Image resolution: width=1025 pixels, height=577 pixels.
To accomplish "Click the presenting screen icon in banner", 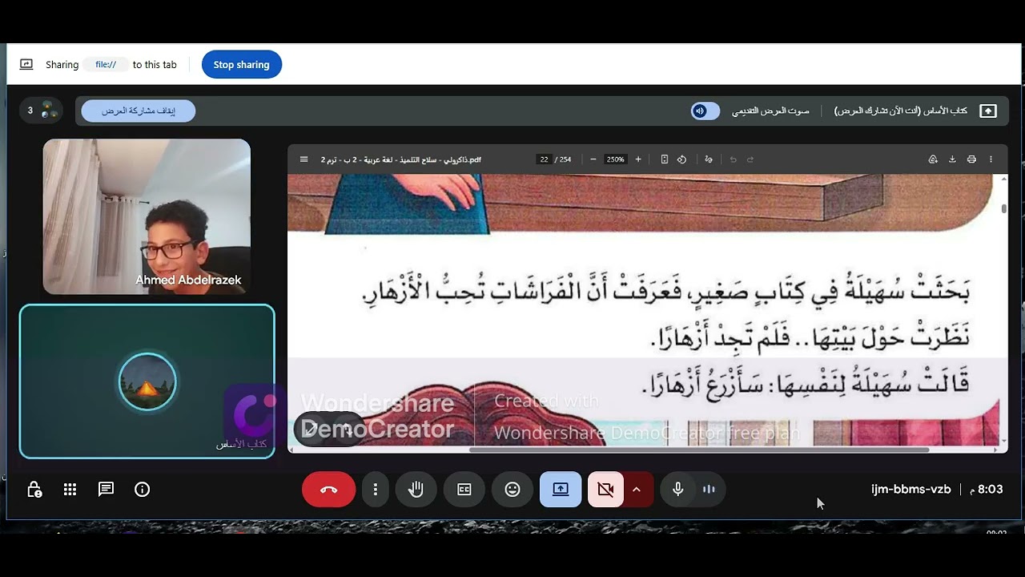I will coord(988,111).
